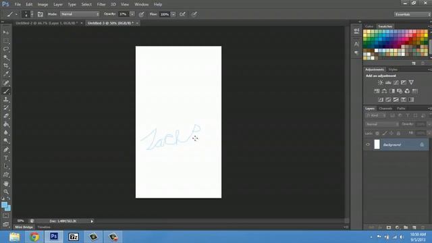
Task: Add an Exposure adjustment
Action: [404, 82]
